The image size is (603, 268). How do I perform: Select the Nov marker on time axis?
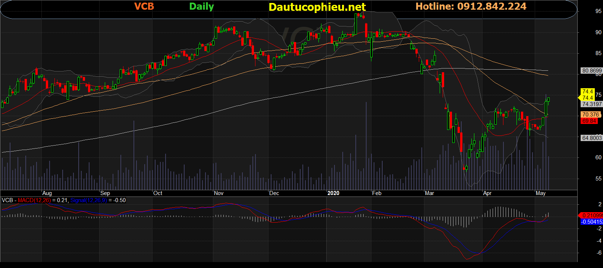point(219,193)
